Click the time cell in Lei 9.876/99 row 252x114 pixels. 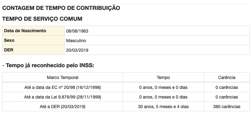click(163, 97)
